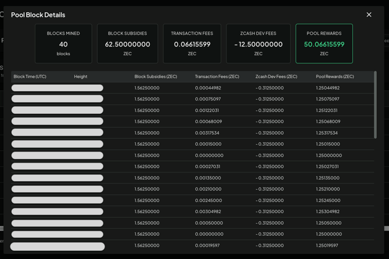The width and height of the screenshot is (389, 259).
Task: Select the Zcash Dev Fees summary card
Action: click(x=258, y=44)
